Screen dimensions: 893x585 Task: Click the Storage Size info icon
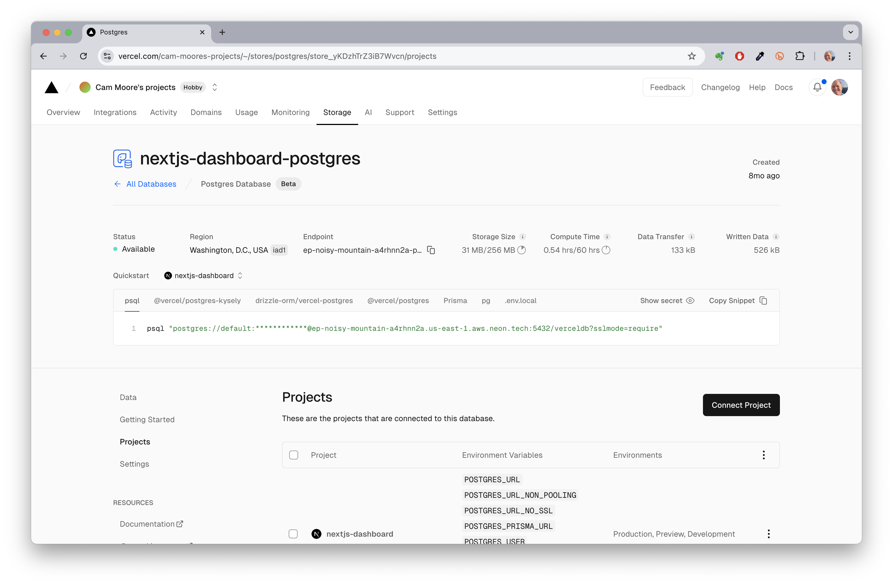[x=522, y=237]
